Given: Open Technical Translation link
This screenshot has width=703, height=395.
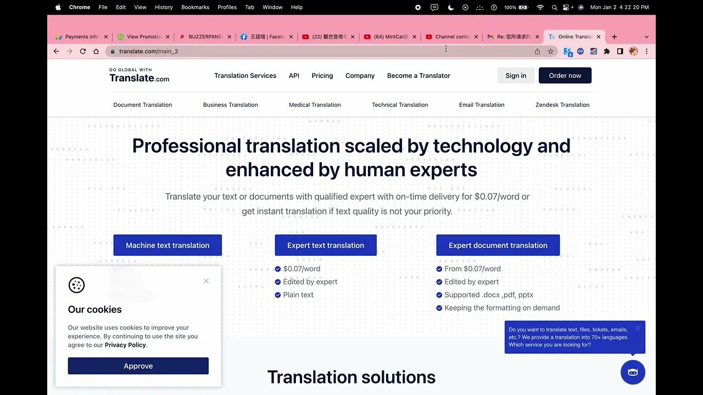Looking at the screenshot, I should coord(400,105).
